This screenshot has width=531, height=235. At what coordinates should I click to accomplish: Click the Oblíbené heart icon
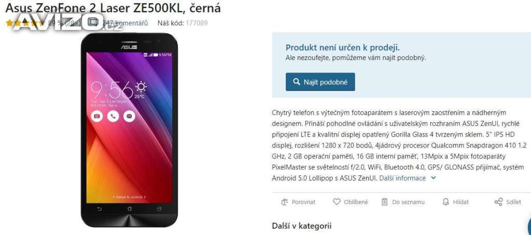coord(336,202)
